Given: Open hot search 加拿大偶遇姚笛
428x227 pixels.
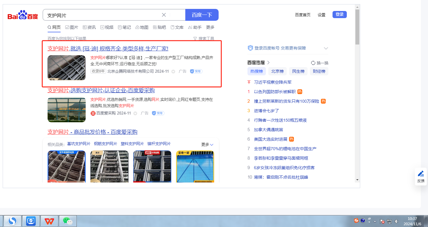Looking at the screenshot, I should 269,130.
